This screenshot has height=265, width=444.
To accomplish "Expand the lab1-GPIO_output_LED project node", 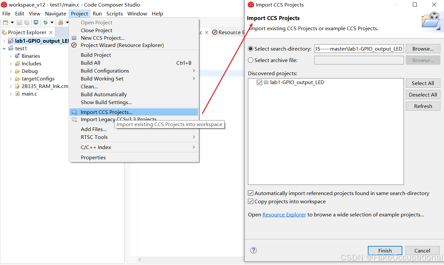I will [4, 41].
